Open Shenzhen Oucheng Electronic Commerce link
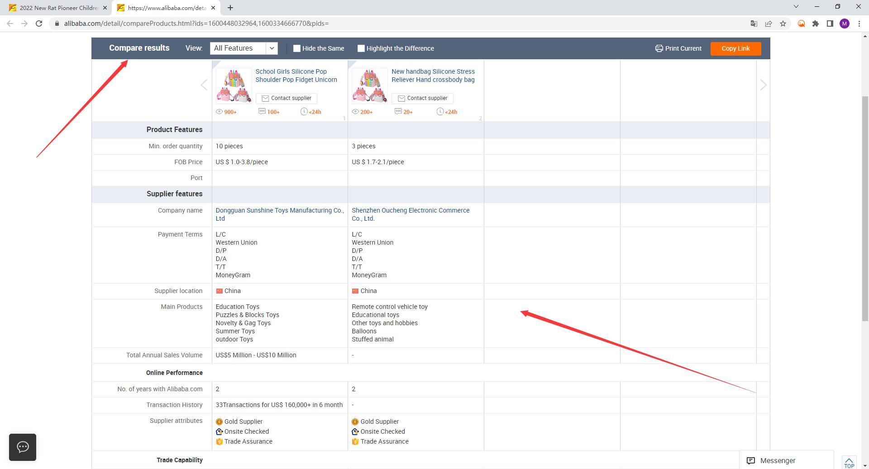This screenshot has height=469, width=869. coord(411,214)
